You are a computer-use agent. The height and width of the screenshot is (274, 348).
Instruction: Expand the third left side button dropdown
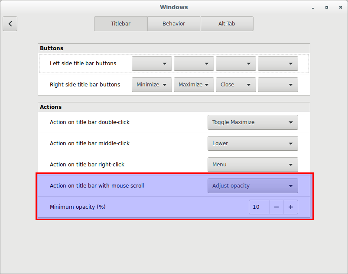[x=236, y=64]
